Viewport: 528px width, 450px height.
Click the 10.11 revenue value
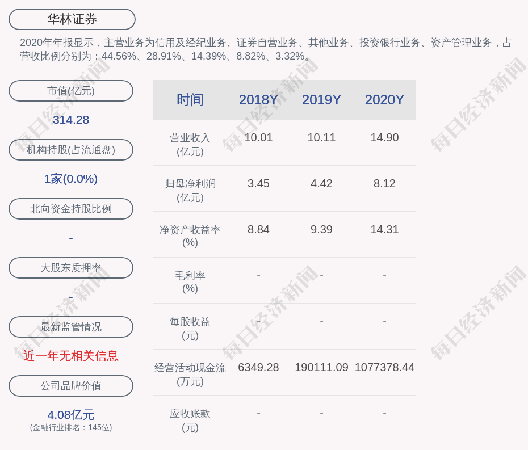tap(321, 138)
